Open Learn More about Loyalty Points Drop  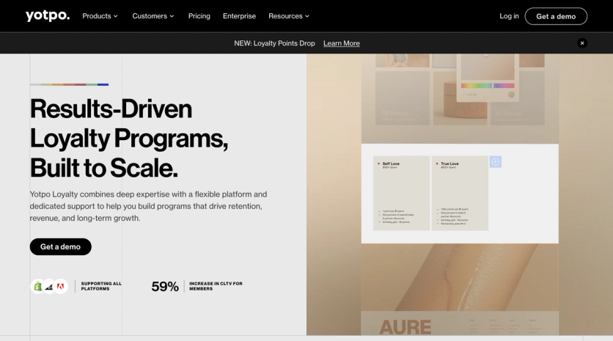[341, 43]
